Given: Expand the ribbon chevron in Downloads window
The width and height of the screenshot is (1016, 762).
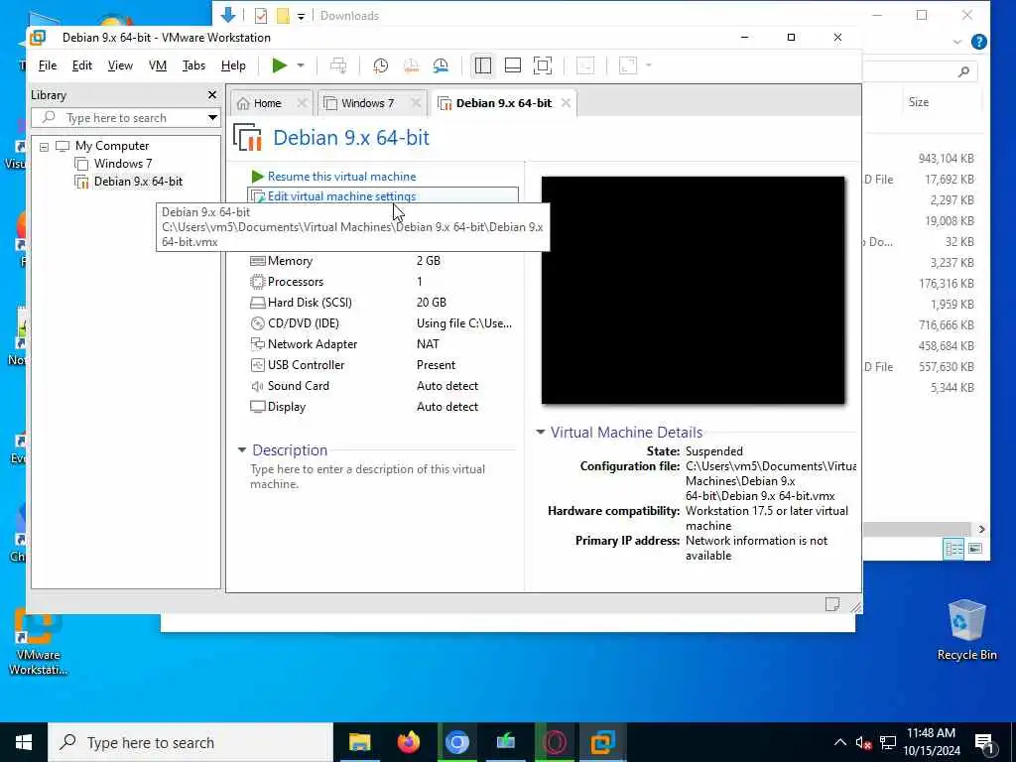Looking at the screenshot, I should pyautogui.click(x=957, y=42).
